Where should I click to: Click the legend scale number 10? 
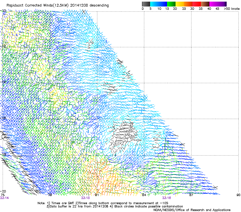159,9
